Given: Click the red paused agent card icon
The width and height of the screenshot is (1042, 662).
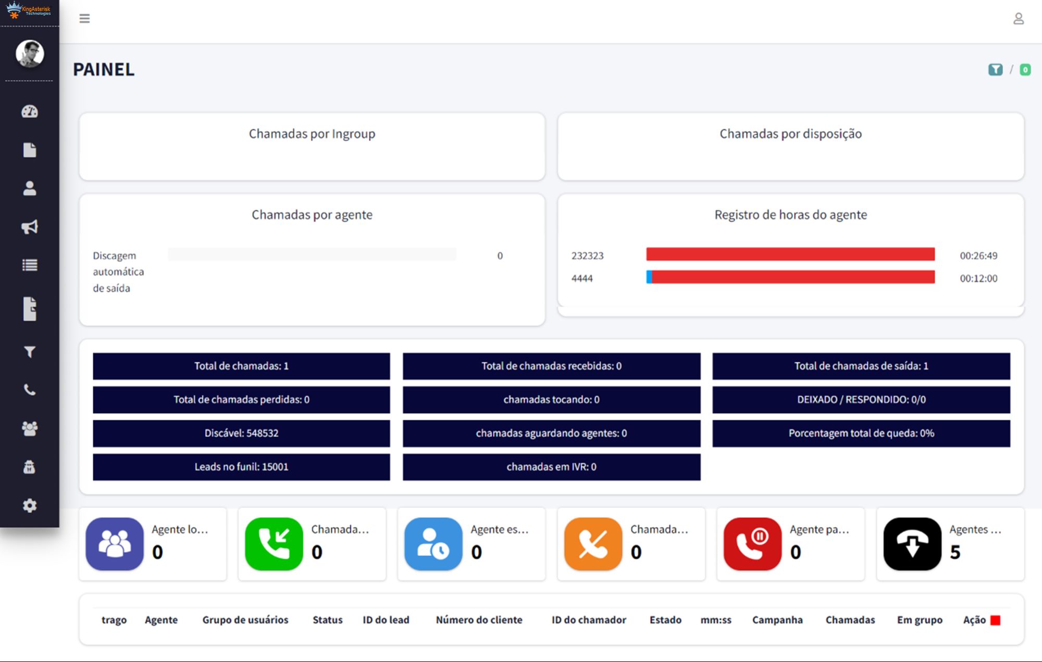Looking at the screenshot, I should pyautogui.click(x=752, y=544).
